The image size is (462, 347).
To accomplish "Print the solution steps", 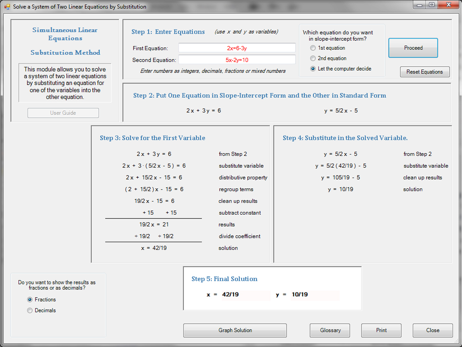I will (381, 330).
